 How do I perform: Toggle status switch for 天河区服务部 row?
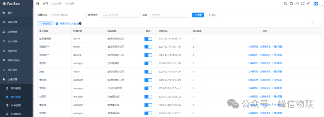pos(148,88)
